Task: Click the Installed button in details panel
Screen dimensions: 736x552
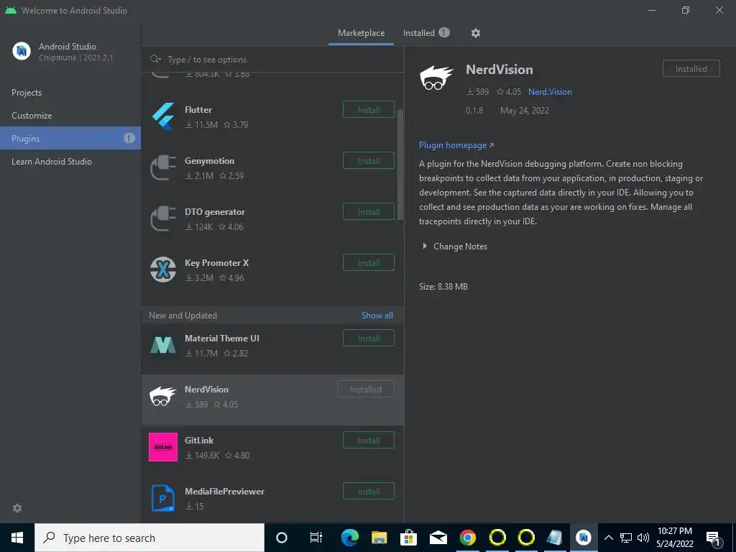Action: [691, 68]
